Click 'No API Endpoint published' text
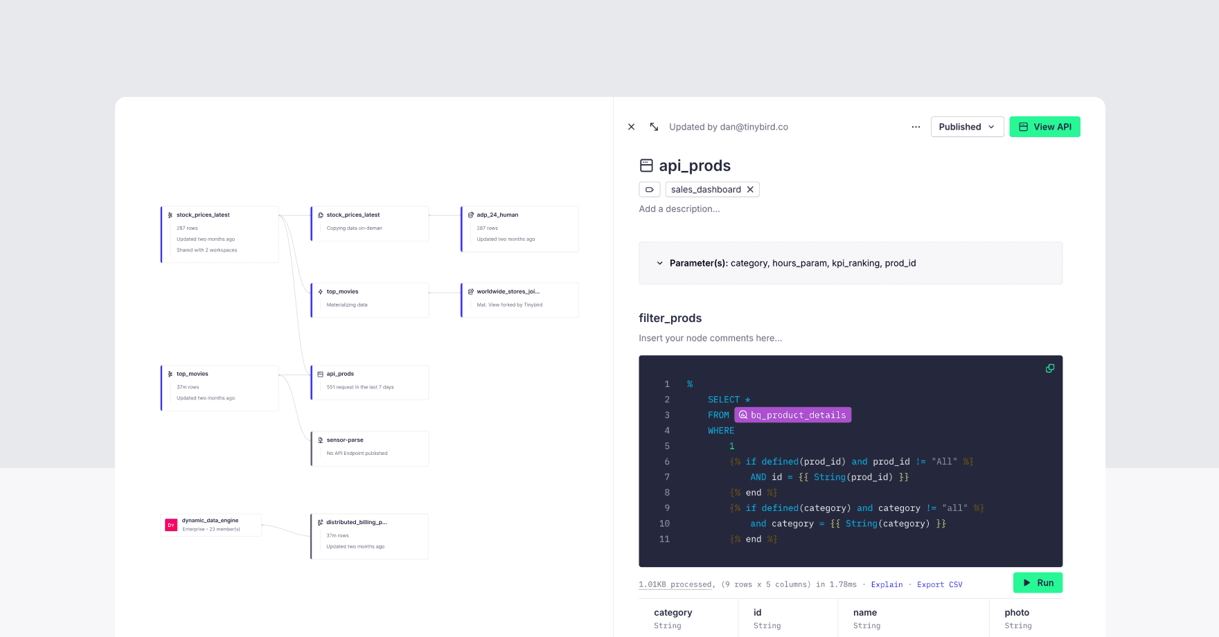 (x=357, y=454)
